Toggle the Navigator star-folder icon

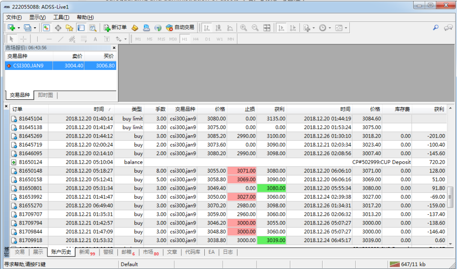click(x=69, y=28)
